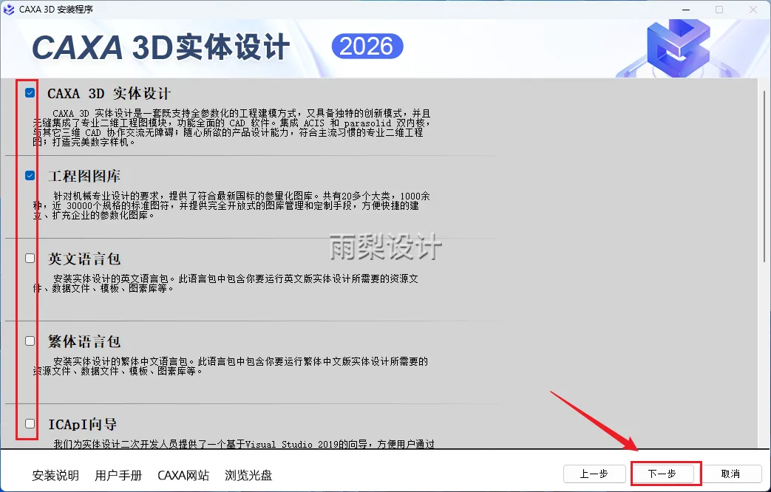Viewport: 771px width, 492px height.
Task: Click the 英文语言包 component title
Action: click(x=84, y=259)
